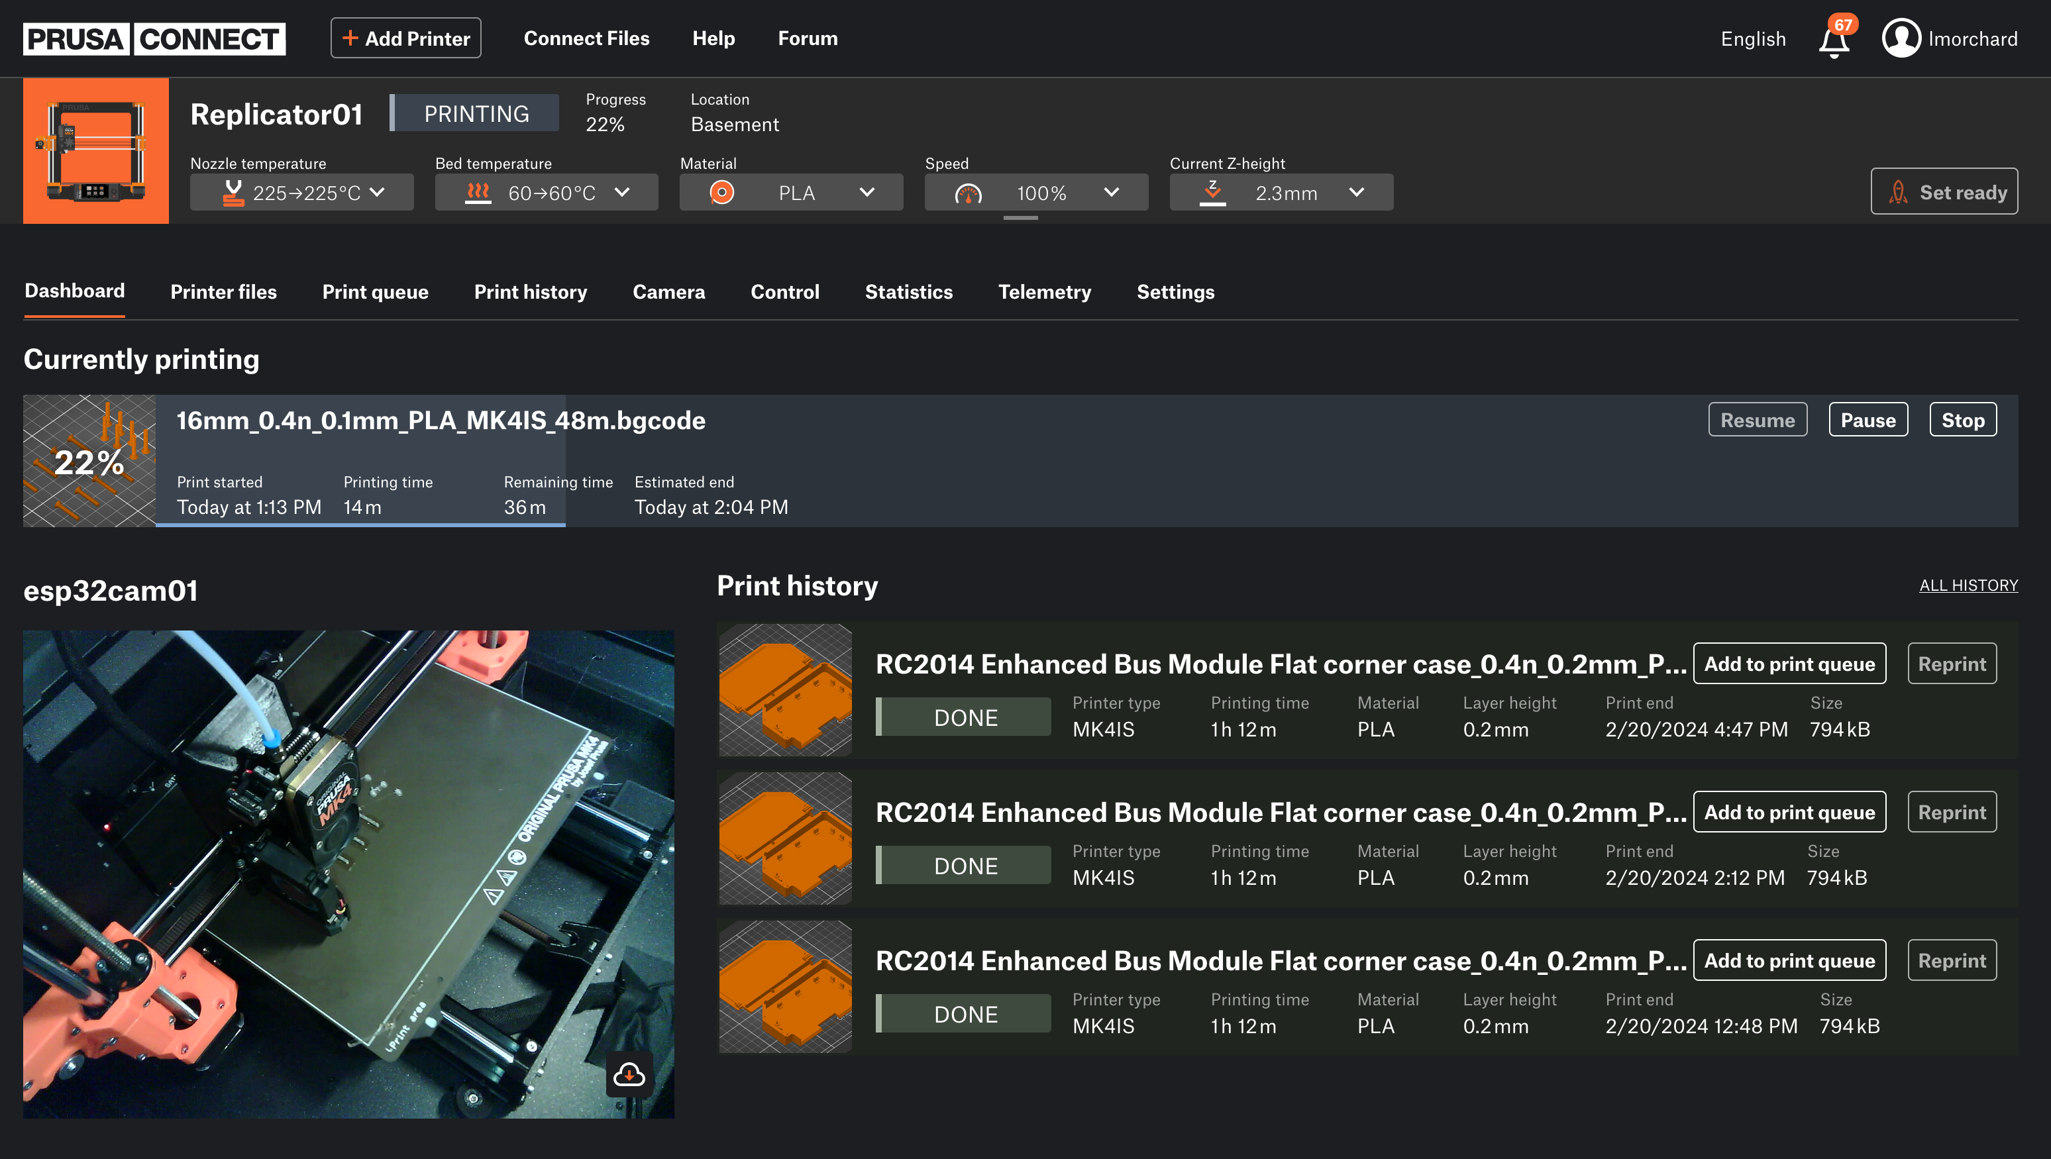Open the Telemetry tab
Image resolution: width=2051 pixels, height=1159 pixels.
(x=1044, y=292)
